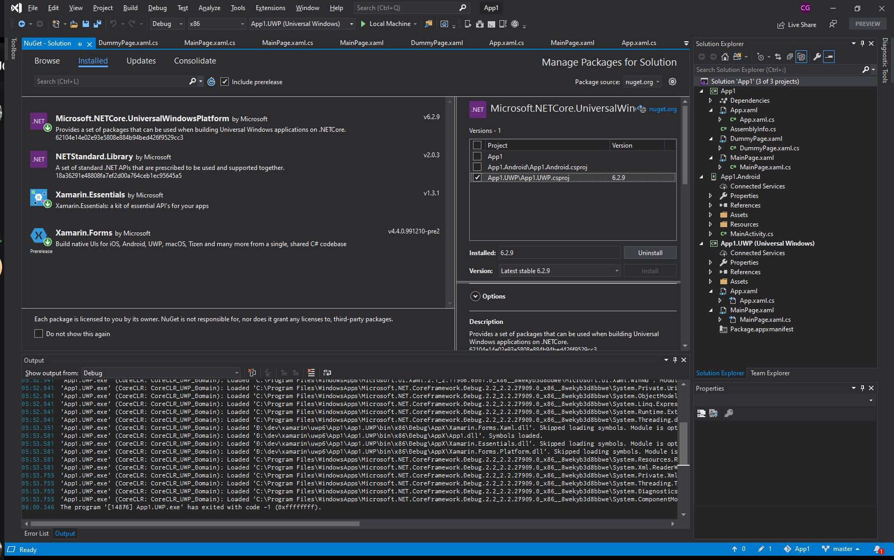Open the Version 'Latest stable 6.2.9' dropdown
This screenshot has width=894, height=560.
(x=559, y=271)
